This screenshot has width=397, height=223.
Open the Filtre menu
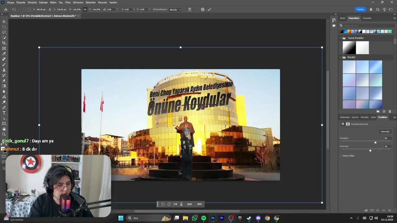point(68,2)
